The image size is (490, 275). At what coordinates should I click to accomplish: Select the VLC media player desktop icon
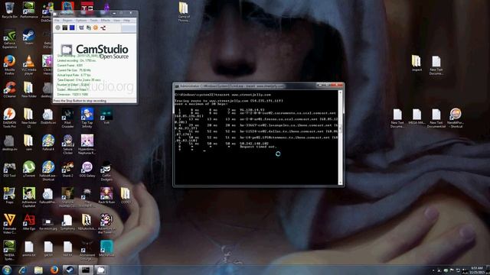pyautogui.click(x=29, y=65)
